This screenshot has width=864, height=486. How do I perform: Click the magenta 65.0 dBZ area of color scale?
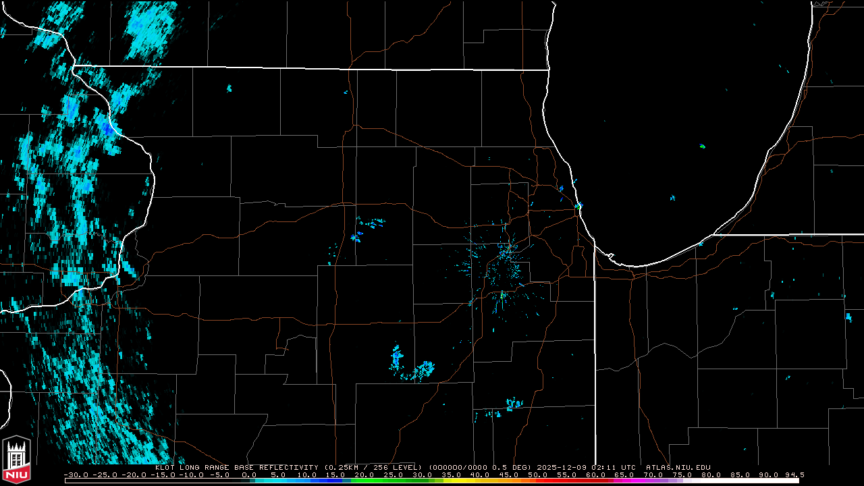pyautogui.click(x=624, y=481)
